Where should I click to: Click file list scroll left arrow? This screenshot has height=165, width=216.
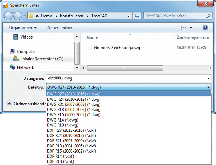tap(84, 68)
